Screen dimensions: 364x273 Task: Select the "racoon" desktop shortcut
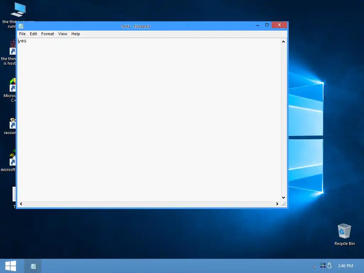point(10,126)
